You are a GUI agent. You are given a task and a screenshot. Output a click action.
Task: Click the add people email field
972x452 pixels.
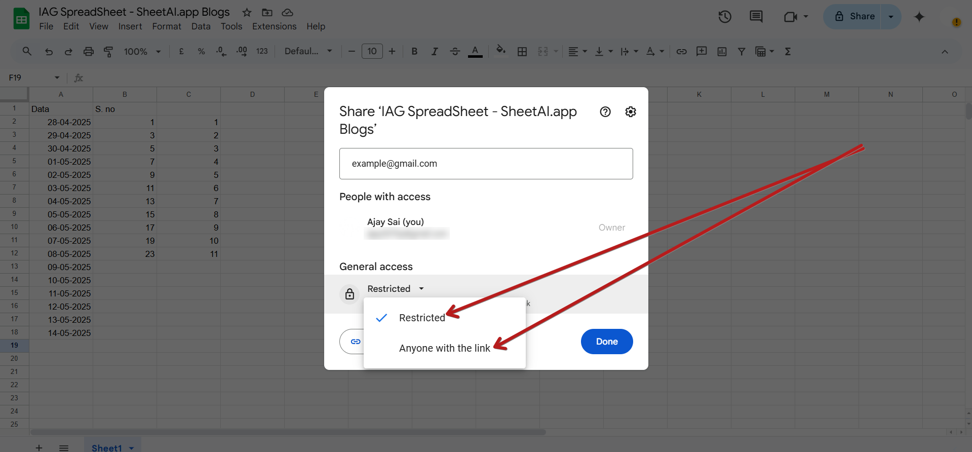tap(486, 164)
